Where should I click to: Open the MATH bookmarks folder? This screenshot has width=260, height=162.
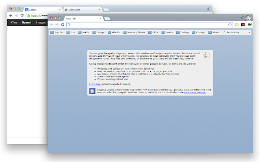click(x=84, y=32)
